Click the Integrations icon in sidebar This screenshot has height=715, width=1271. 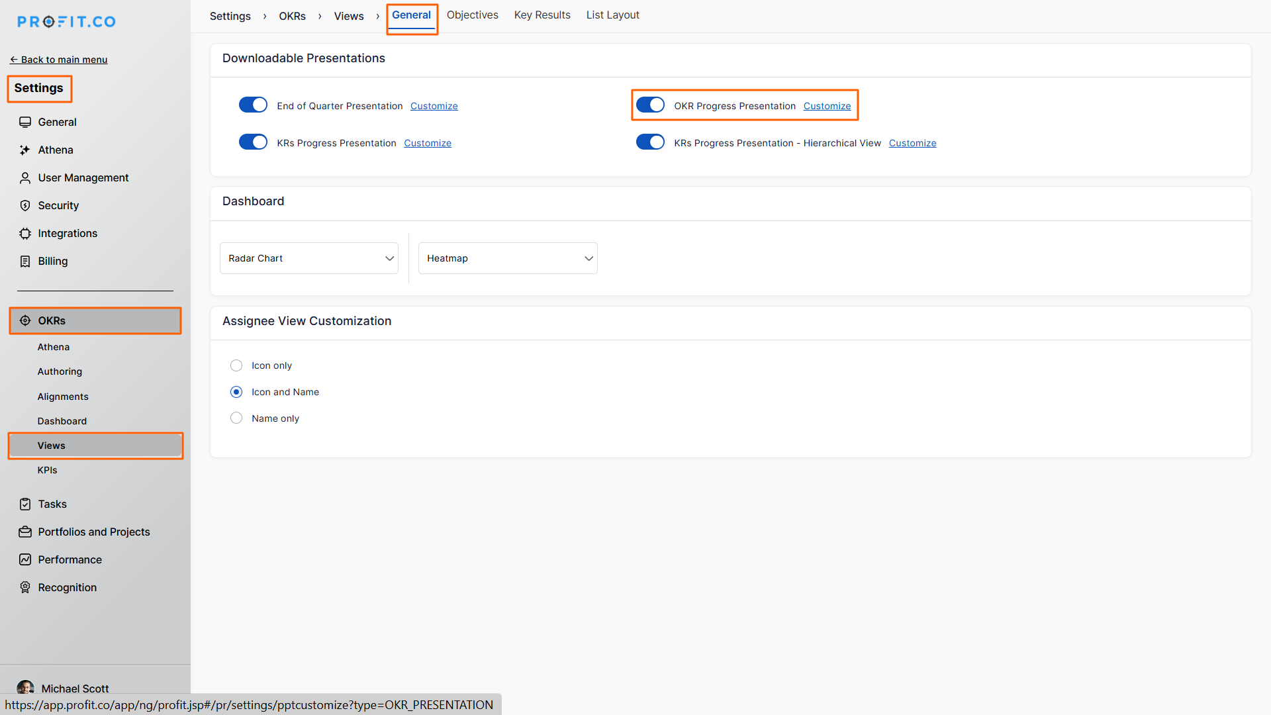pos(25,234)
